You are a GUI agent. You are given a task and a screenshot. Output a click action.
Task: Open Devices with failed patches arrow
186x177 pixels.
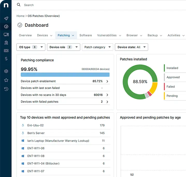107,102
